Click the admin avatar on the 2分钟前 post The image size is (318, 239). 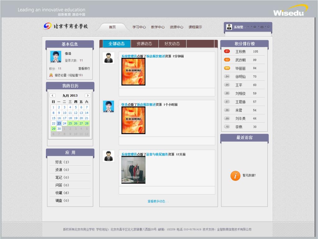108,58
